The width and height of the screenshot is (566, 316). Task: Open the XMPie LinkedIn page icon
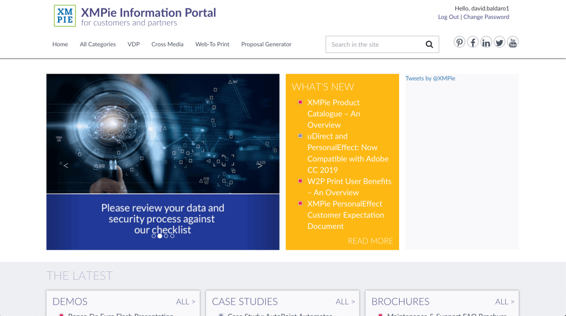click(x=486, y=42)
